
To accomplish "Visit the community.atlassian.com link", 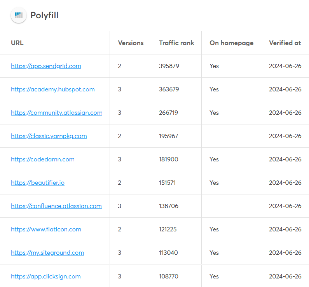I will point(57,112).
